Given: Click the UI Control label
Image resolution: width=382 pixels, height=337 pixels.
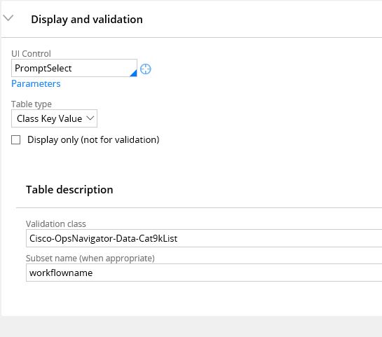Looking at the screenshot, I should click(x=31, y=53).
